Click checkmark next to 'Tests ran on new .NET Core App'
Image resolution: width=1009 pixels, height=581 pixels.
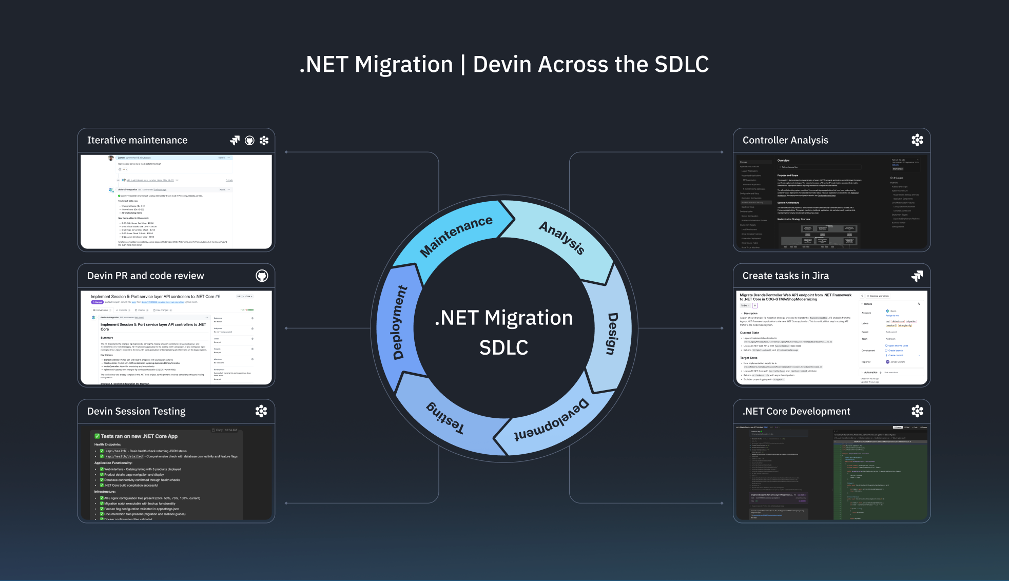coord(97,436)
